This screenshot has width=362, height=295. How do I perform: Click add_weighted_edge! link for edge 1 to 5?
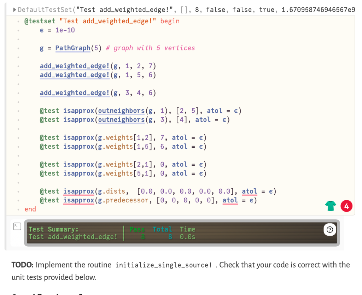point(74,75)
